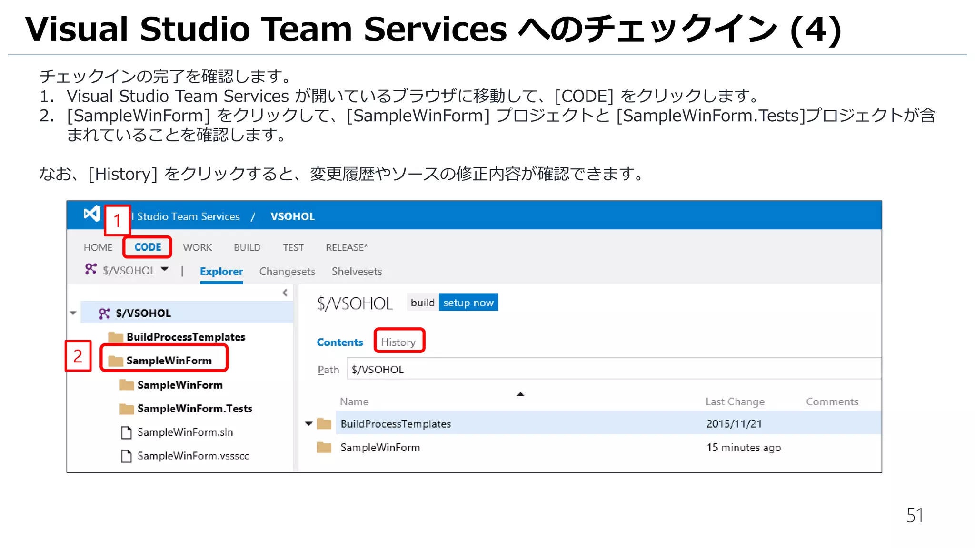
Task: Click the branch icon of $/VSOHOL tree root
Action: [x=104, y=313]
